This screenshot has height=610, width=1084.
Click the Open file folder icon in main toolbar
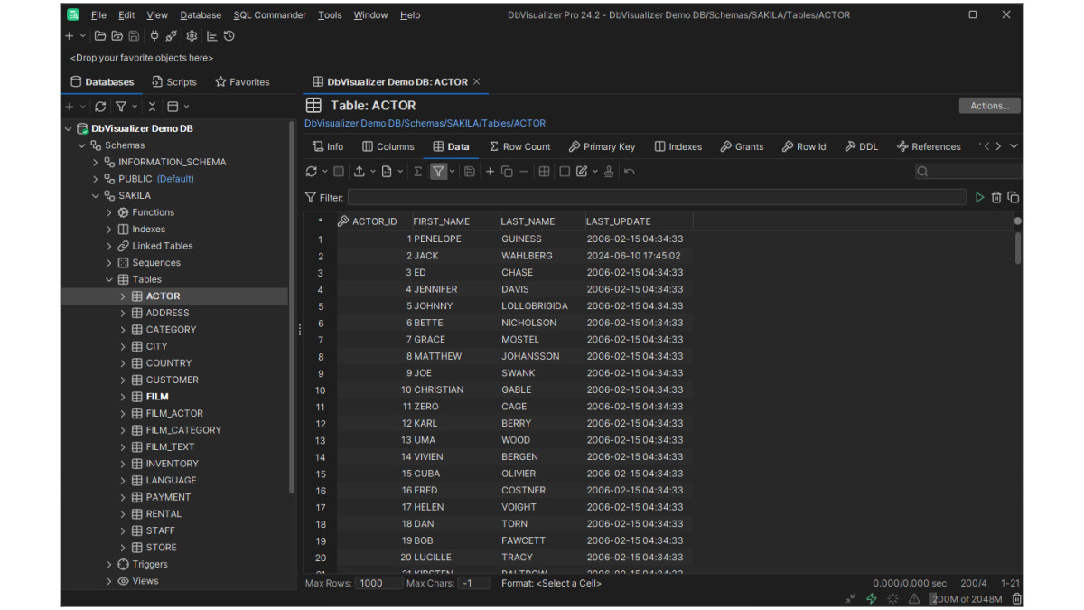(x=100, y=36)
